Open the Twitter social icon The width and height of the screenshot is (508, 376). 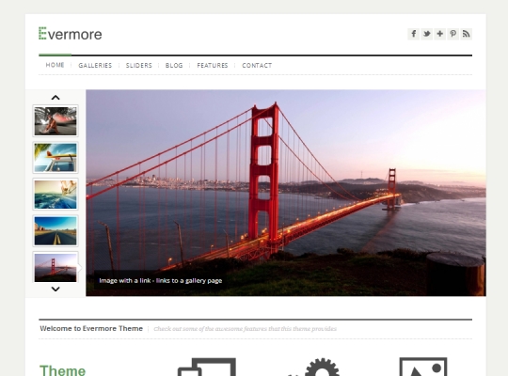427,34
